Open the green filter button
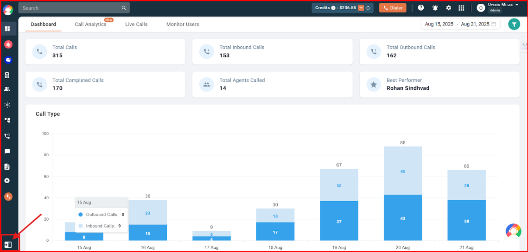This screenshot has height=252, width=528. pyautogui.click(x=514, y=24)
